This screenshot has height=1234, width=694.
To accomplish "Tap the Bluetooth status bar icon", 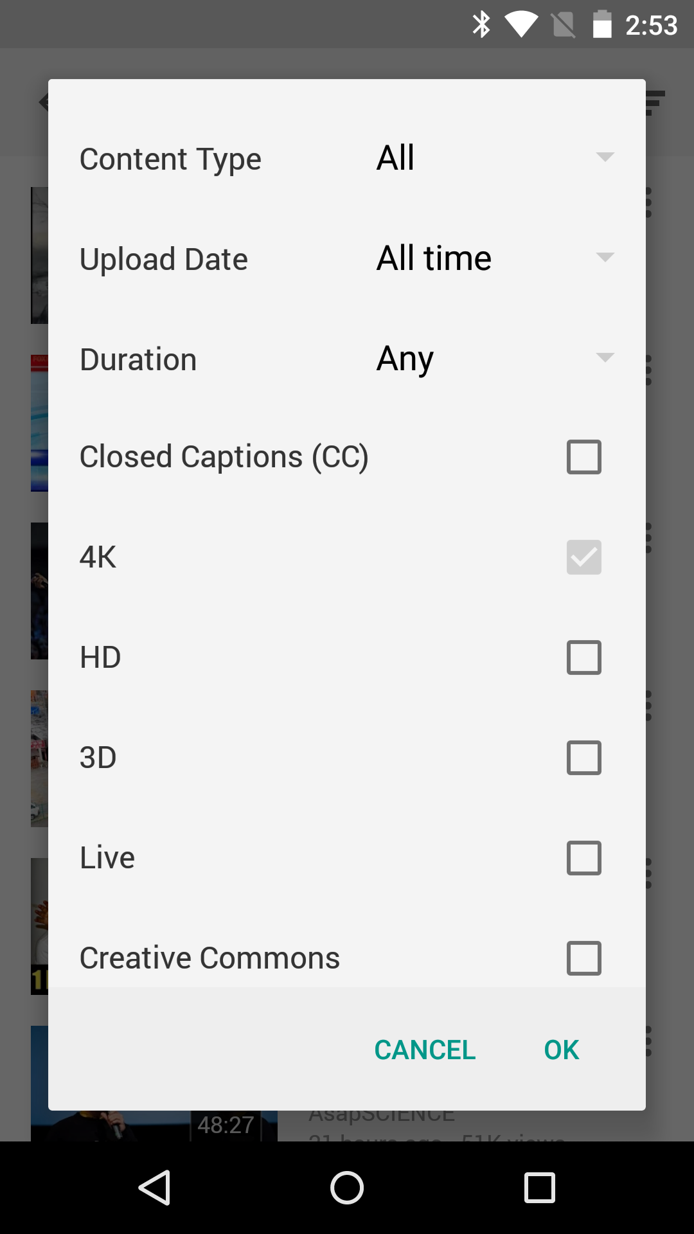I will [481, 24].
